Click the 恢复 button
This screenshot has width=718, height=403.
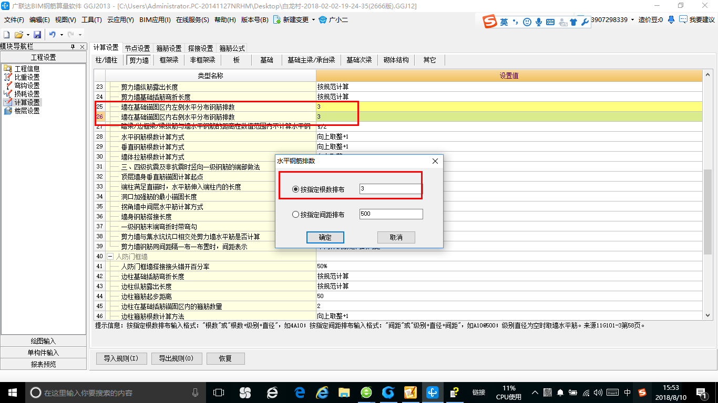point(225,359)
